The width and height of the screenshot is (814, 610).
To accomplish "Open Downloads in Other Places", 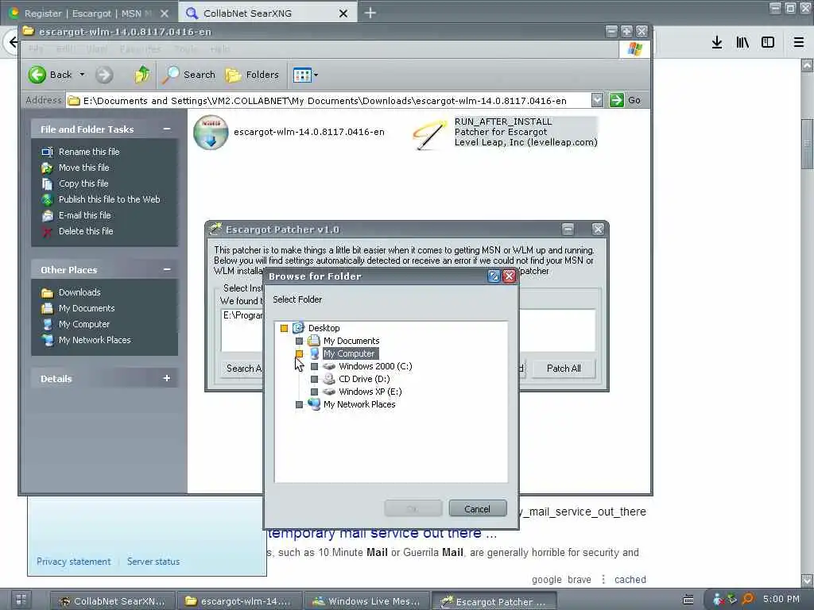I will tap(79, 292).
